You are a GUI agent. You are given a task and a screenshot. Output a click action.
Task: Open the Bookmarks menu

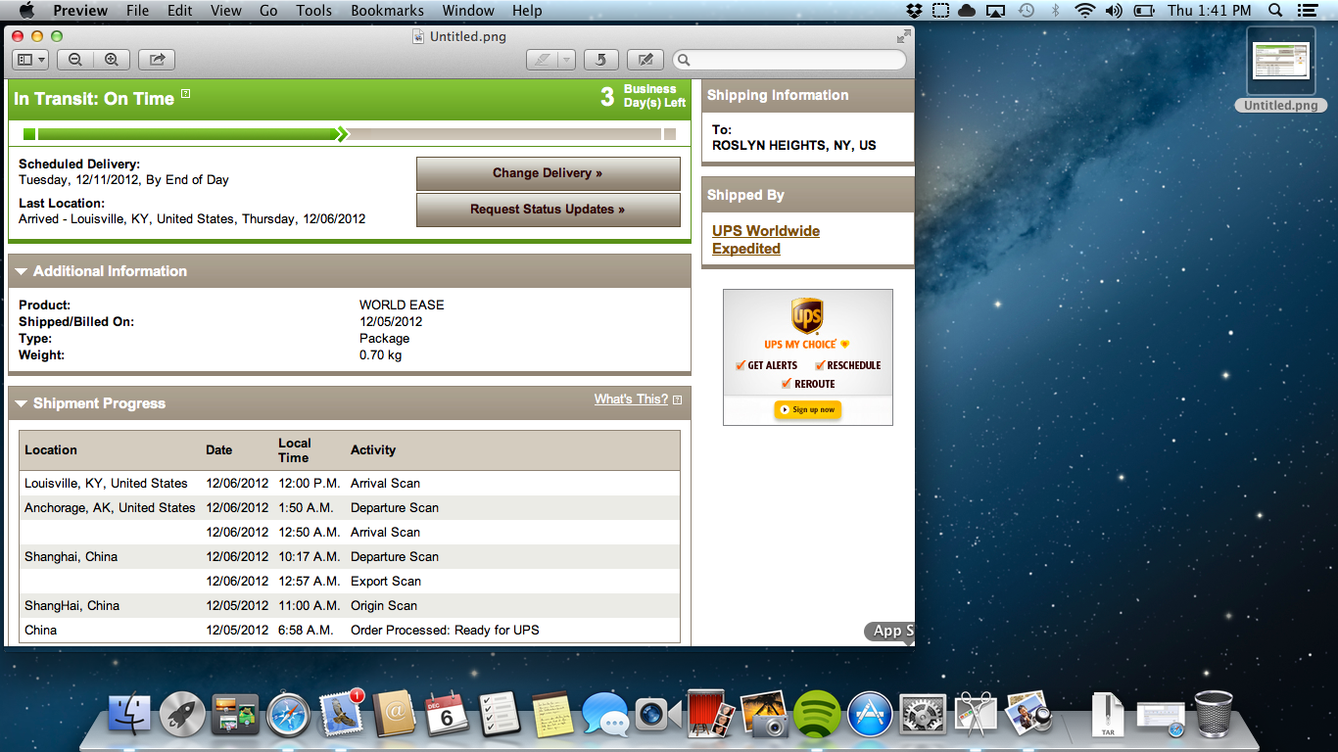click(x=388, y=11)
